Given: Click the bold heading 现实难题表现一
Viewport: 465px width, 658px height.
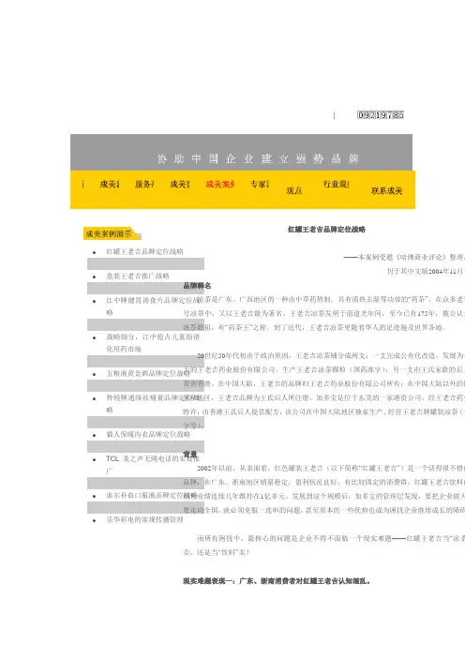Looking at the screenshot, I should point(277,581).
